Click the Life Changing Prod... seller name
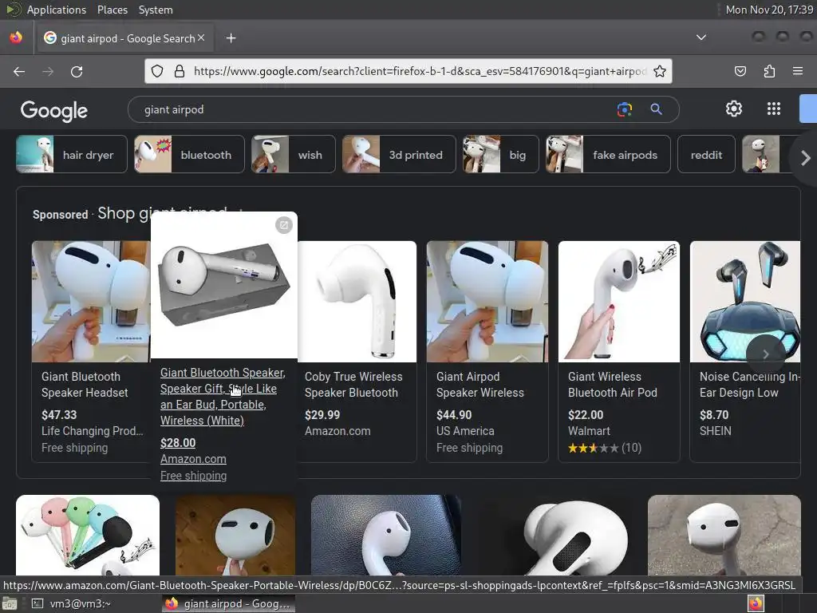 pos(93,431)
